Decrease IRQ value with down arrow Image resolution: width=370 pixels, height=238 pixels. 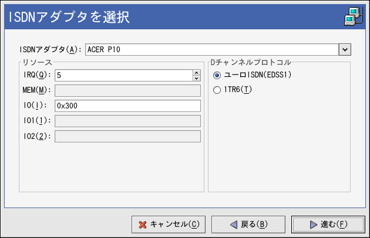(x=196, y=78)
